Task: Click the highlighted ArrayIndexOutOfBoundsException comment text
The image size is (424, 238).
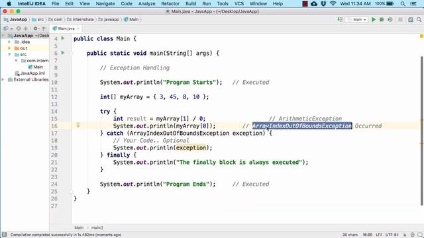Action: pos(302,126)
